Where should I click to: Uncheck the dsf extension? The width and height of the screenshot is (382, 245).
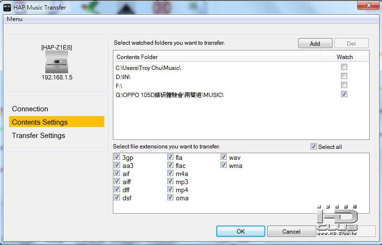117,197
